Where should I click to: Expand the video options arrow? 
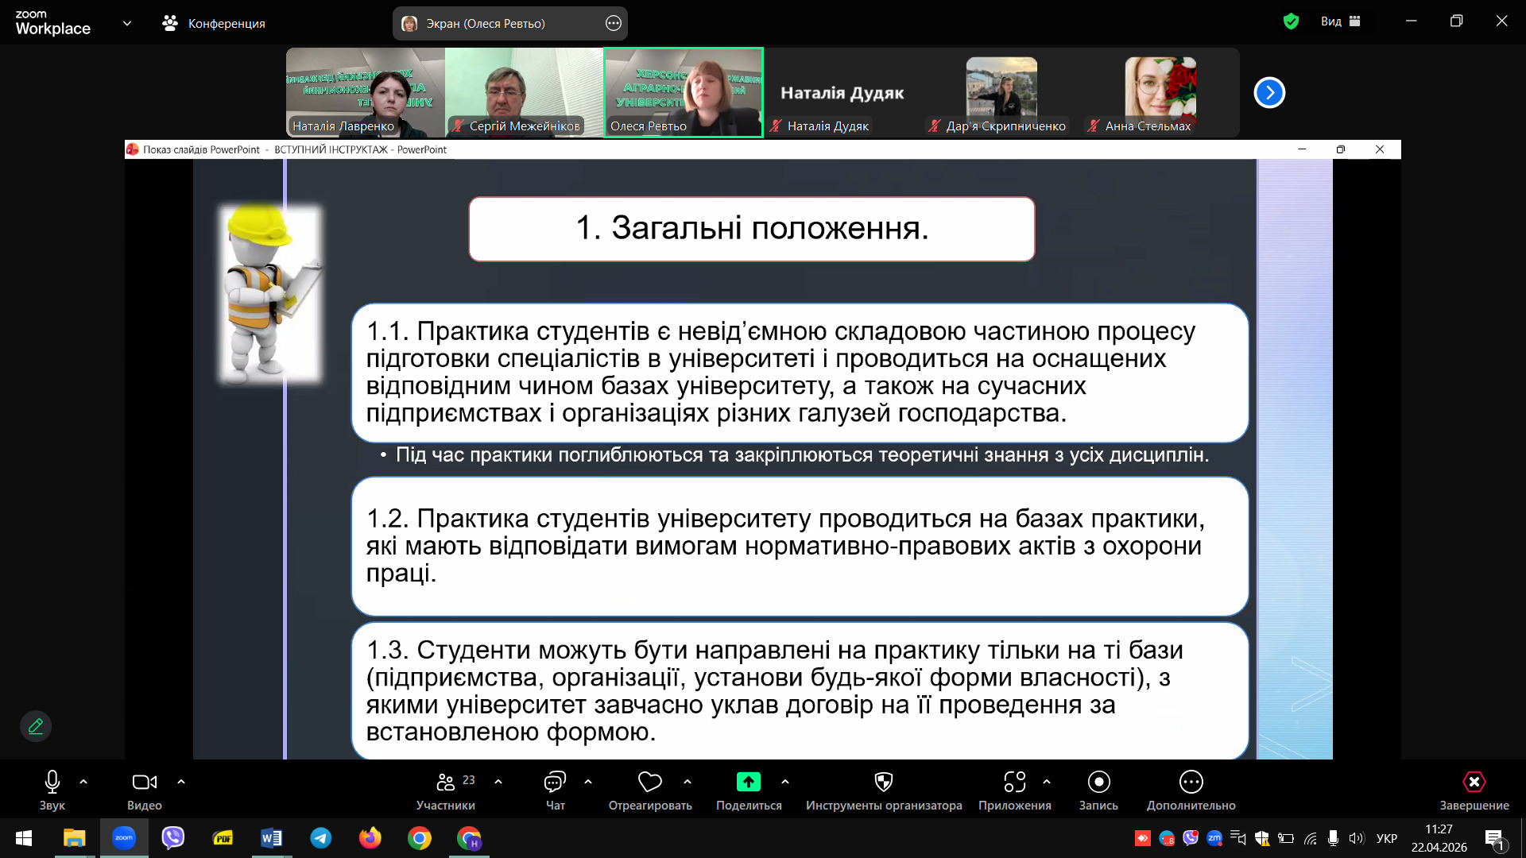(x=181, y=783)
